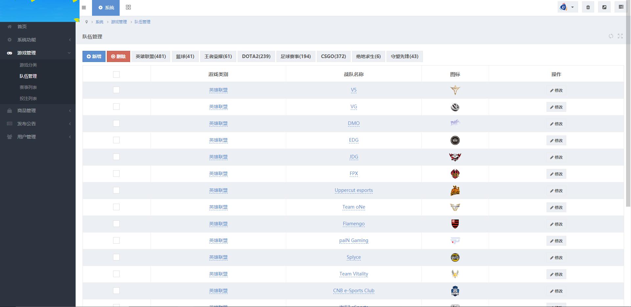Tick the checkbox for V5 team row

(x=116, y=90)
